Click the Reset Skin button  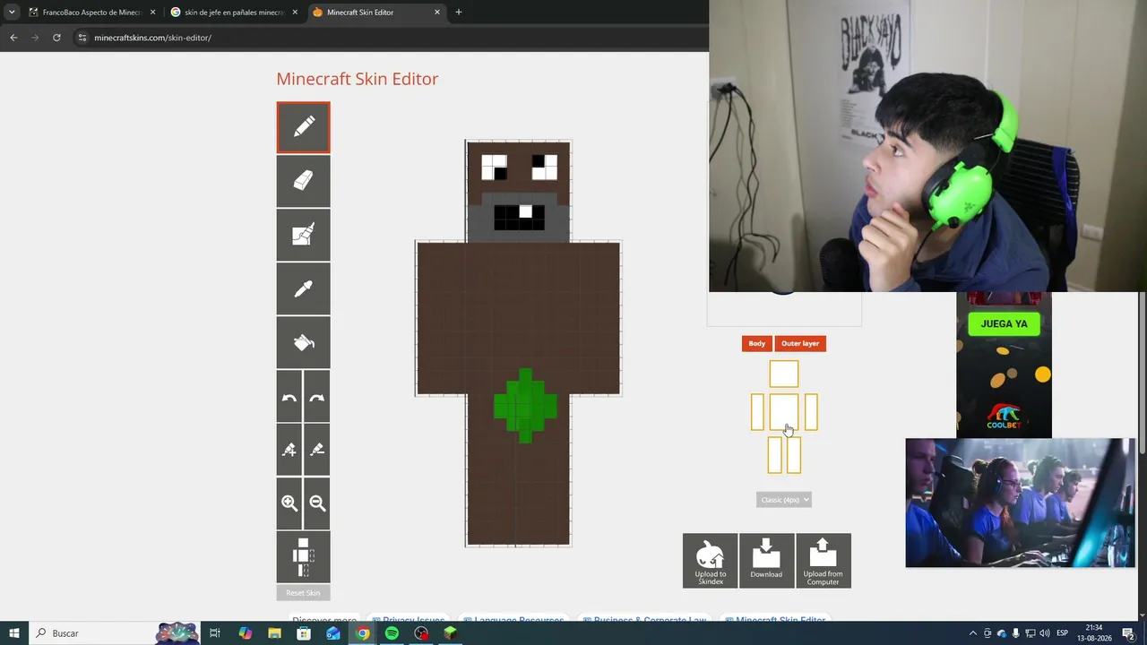(x=303, y=593)
